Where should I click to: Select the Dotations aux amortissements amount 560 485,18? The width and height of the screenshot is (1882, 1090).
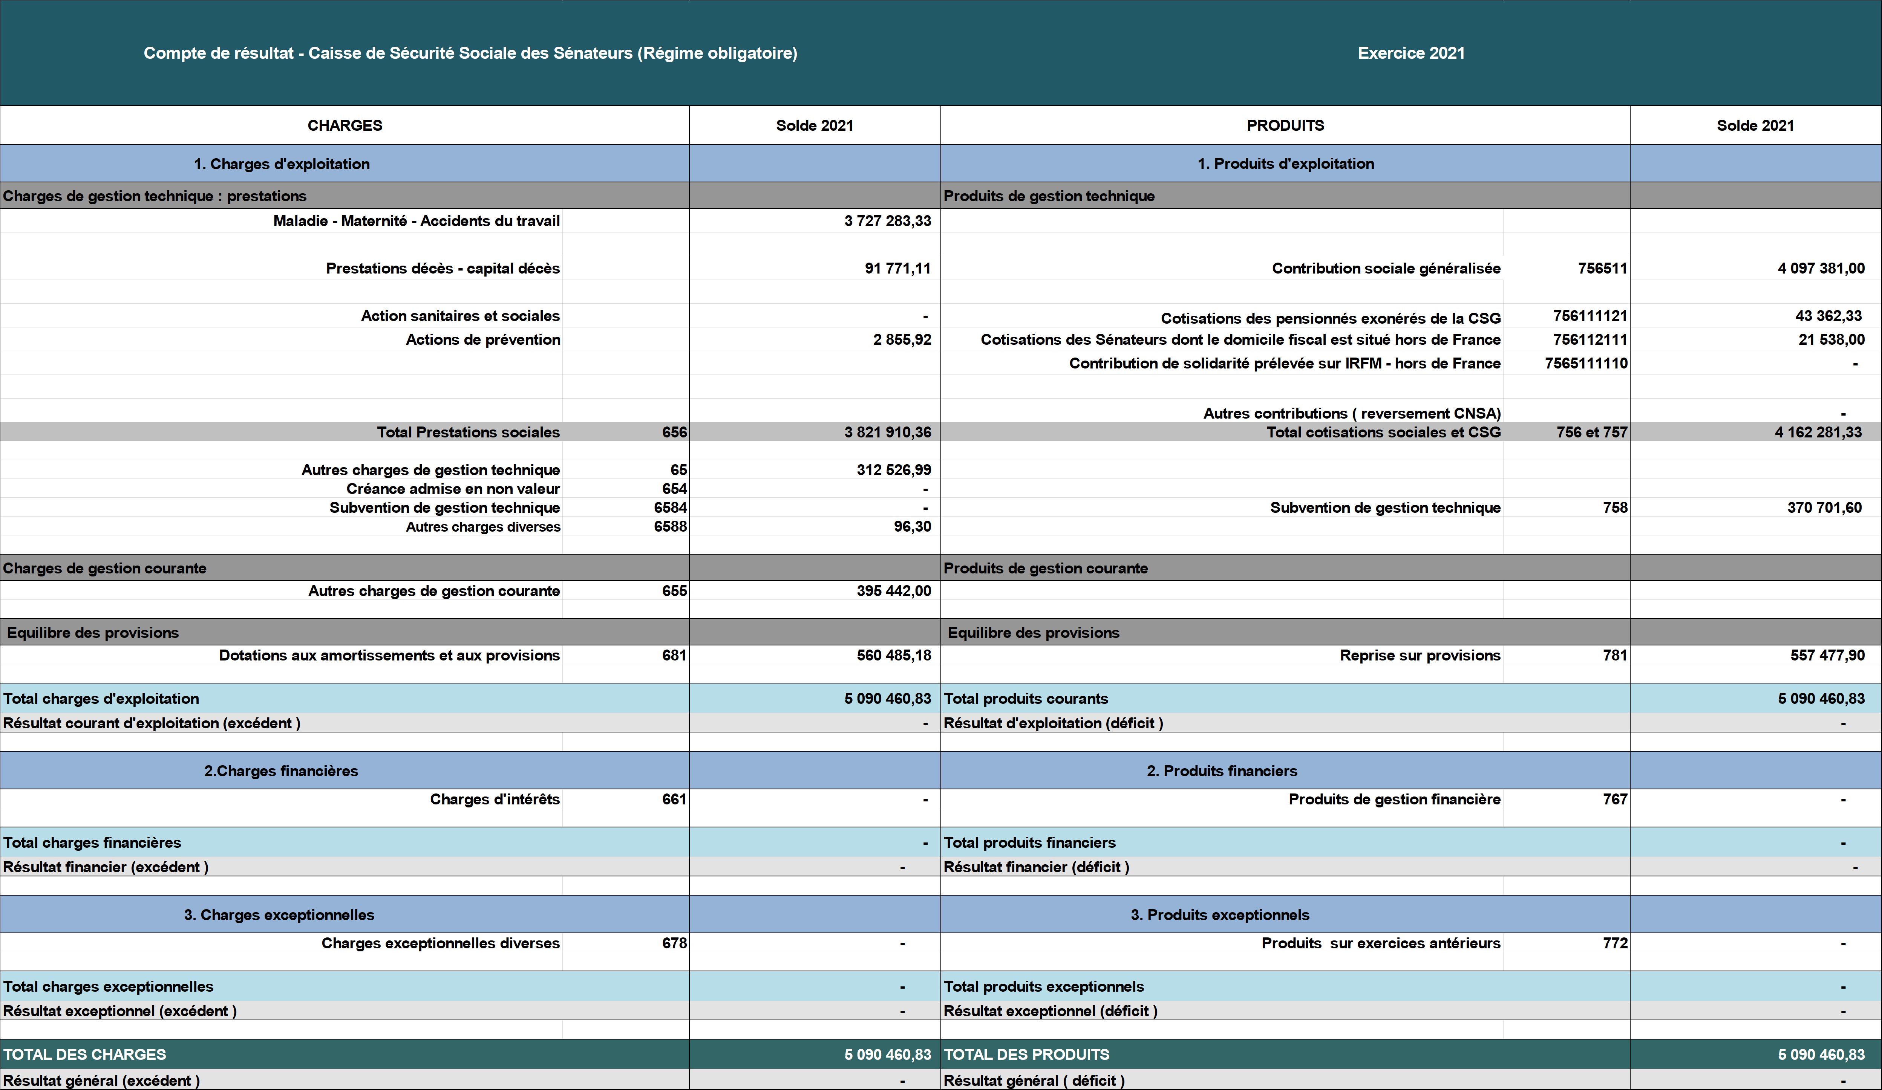[893, 656]
